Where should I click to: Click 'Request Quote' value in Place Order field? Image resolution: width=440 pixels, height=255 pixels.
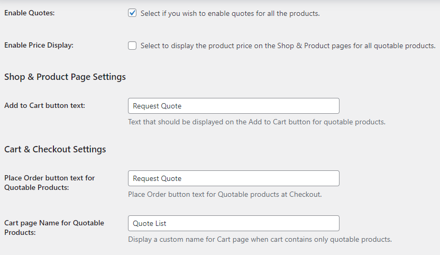(x=157, y=178)
